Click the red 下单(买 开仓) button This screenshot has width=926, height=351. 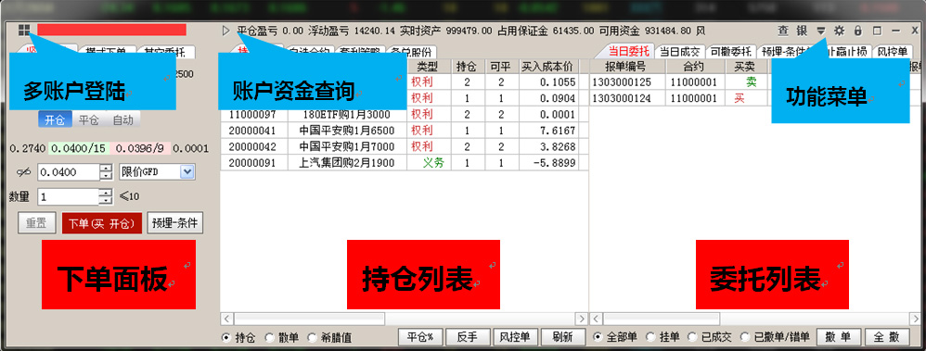101,223
